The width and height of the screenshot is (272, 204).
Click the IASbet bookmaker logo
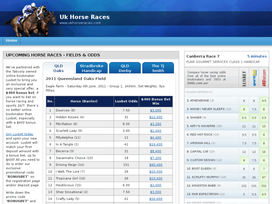[264, 78]
